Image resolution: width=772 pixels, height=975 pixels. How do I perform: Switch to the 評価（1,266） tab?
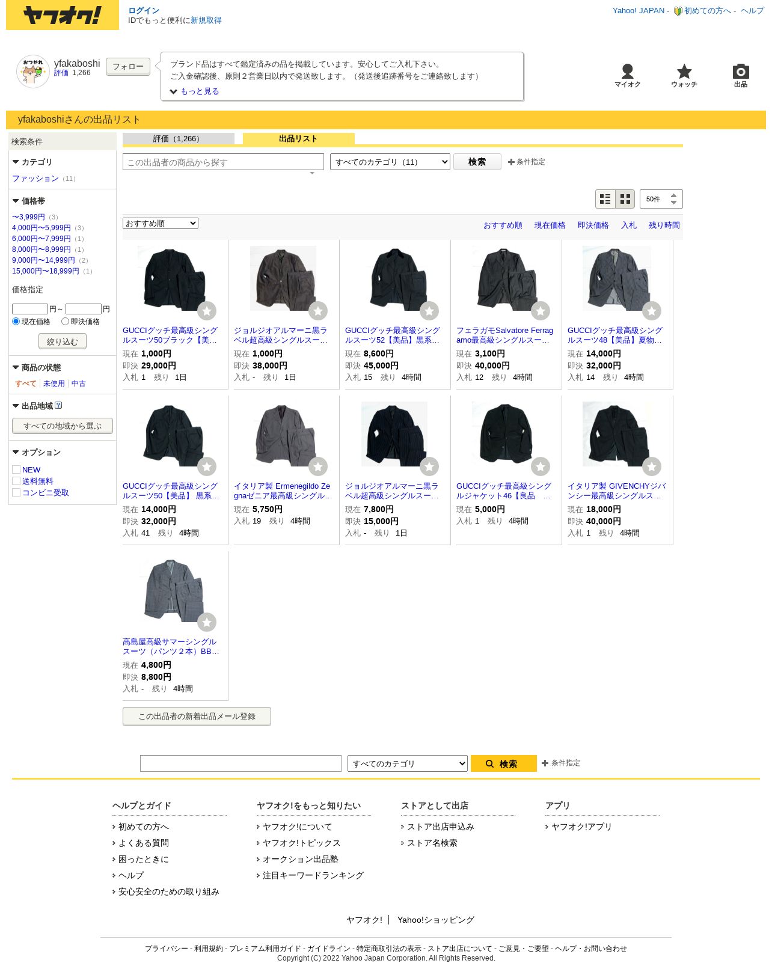pyautogui.click(x=179, y=139)
